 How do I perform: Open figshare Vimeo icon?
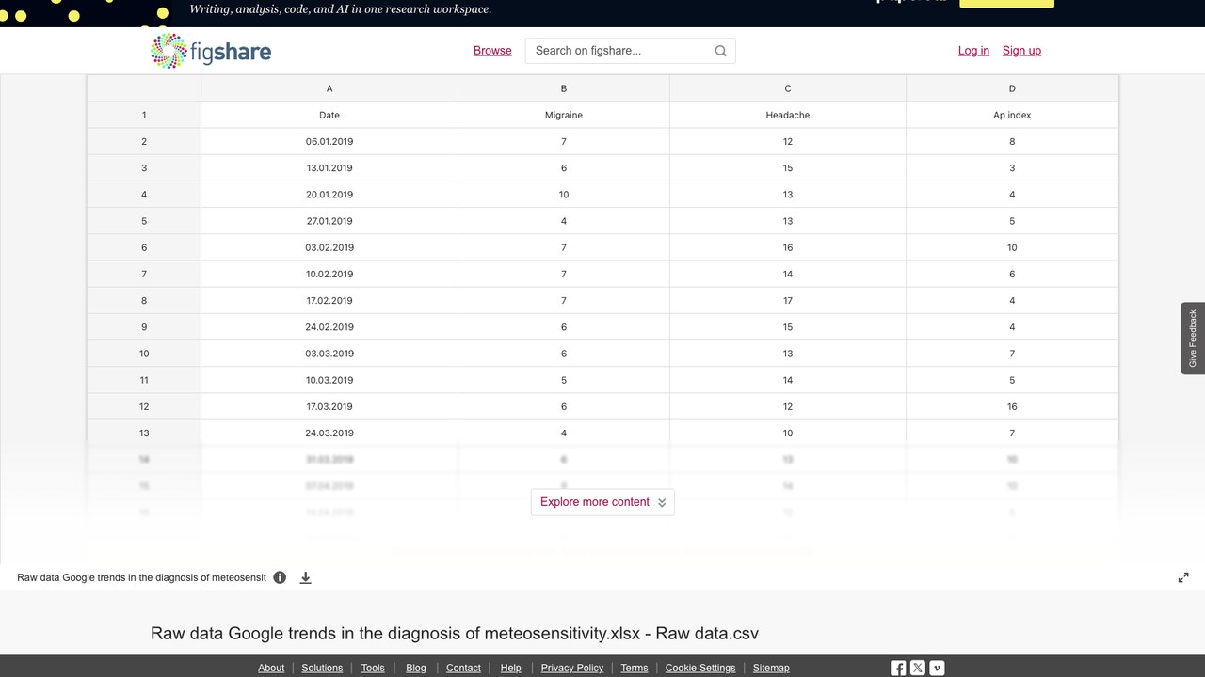pyautogui.click(x=937, y=668)
